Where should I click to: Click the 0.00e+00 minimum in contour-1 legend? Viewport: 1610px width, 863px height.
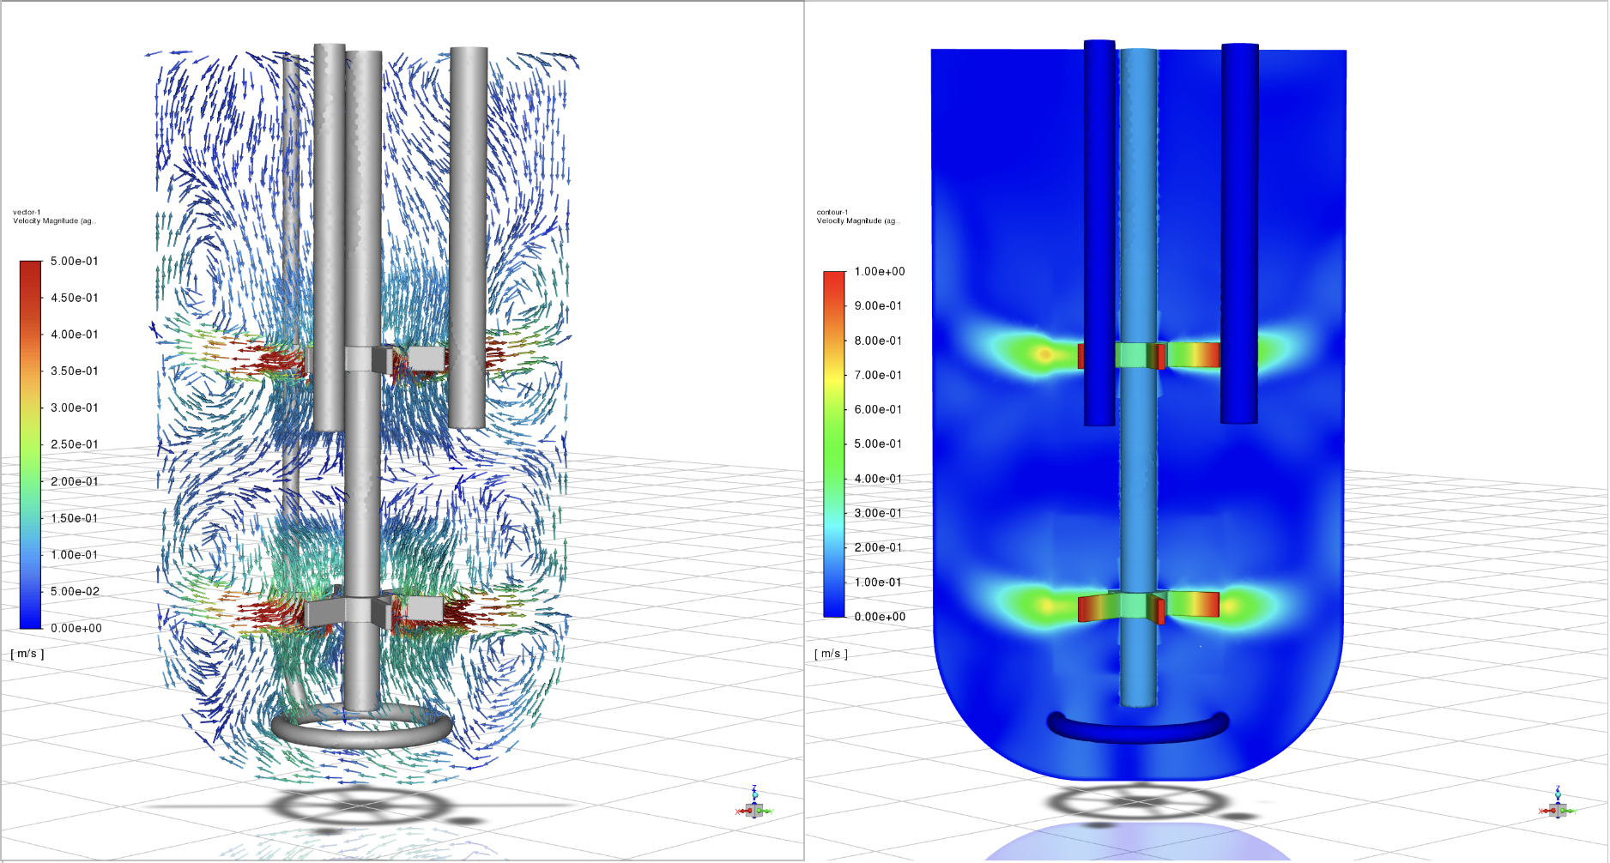click(x=879, y=616)
